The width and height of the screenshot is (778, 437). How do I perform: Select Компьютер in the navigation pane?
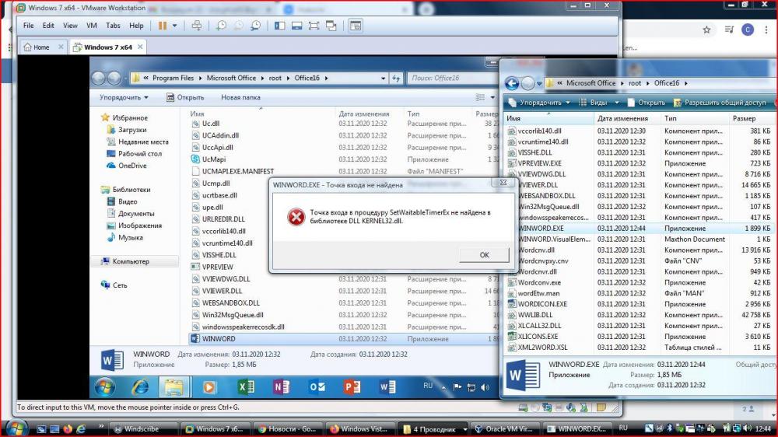point(131,262)
